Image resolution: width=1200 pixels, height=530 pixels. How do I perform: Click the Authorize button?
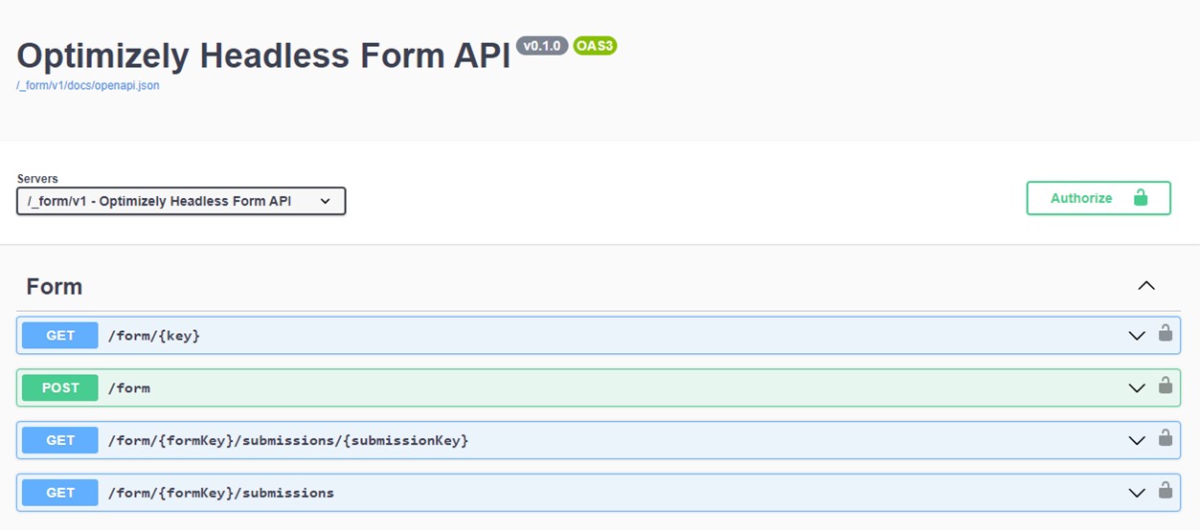tap(1098, 198)
